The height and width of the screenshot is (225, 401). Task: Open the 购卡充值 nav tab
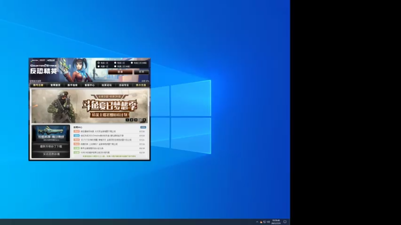tap(141, 85)
